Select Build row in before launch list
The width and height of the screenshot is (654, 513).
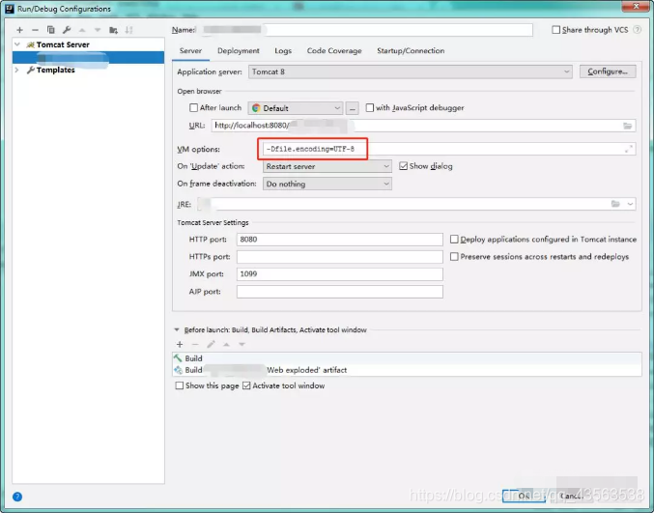407,358
